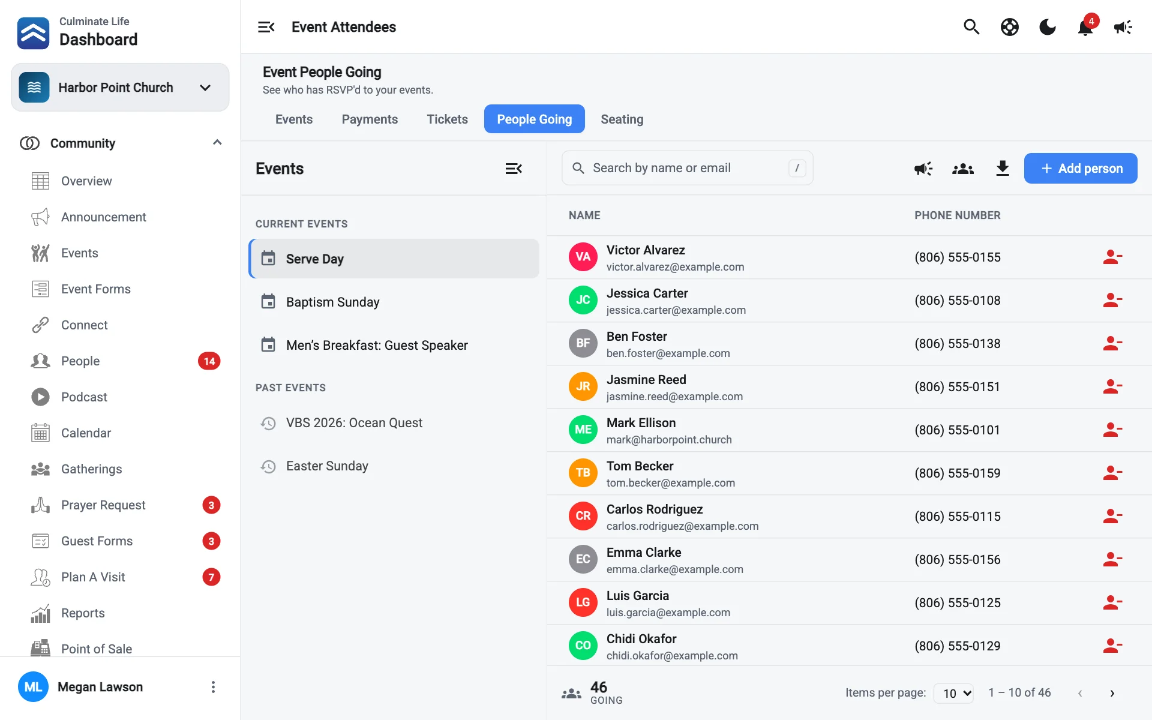Download the attendee list
This screenshot has width=1152, height=720.
(x=1003, y=169)
